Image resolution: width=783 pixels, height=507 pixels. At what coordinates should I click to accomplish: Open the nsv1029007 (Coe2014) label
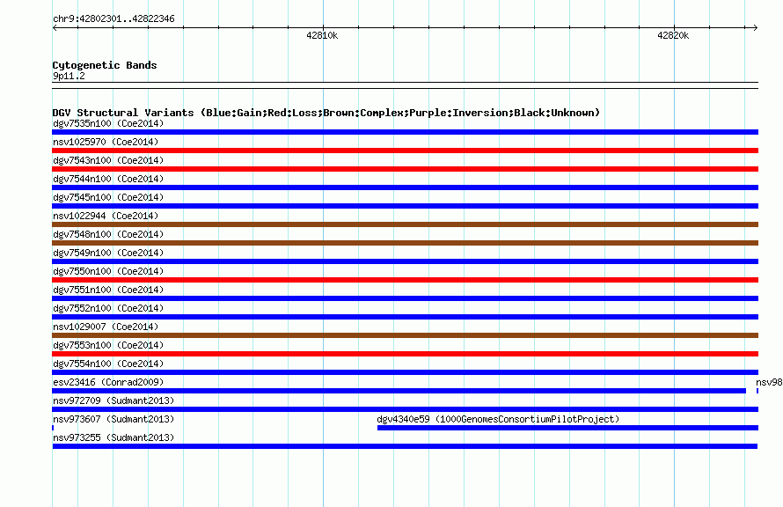click(106, 327)
